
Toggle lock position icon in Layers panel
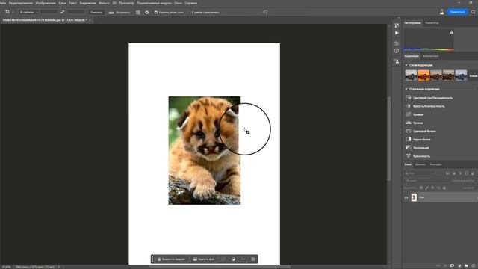[x=432, y=188]
